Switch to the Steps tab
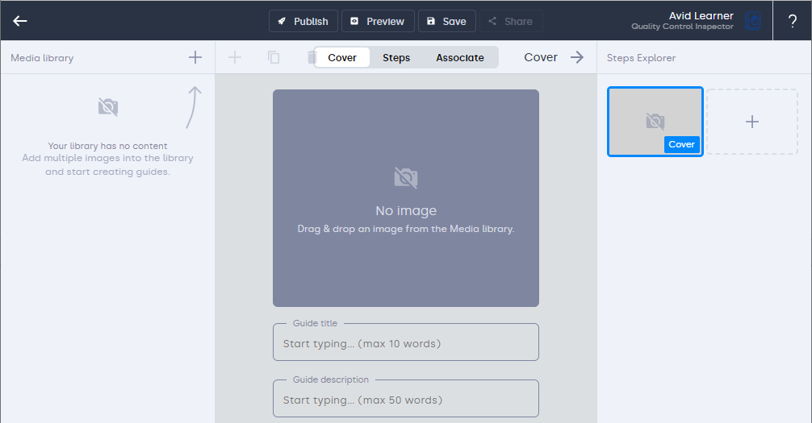 pyautogui.click(x=396, y=57)
